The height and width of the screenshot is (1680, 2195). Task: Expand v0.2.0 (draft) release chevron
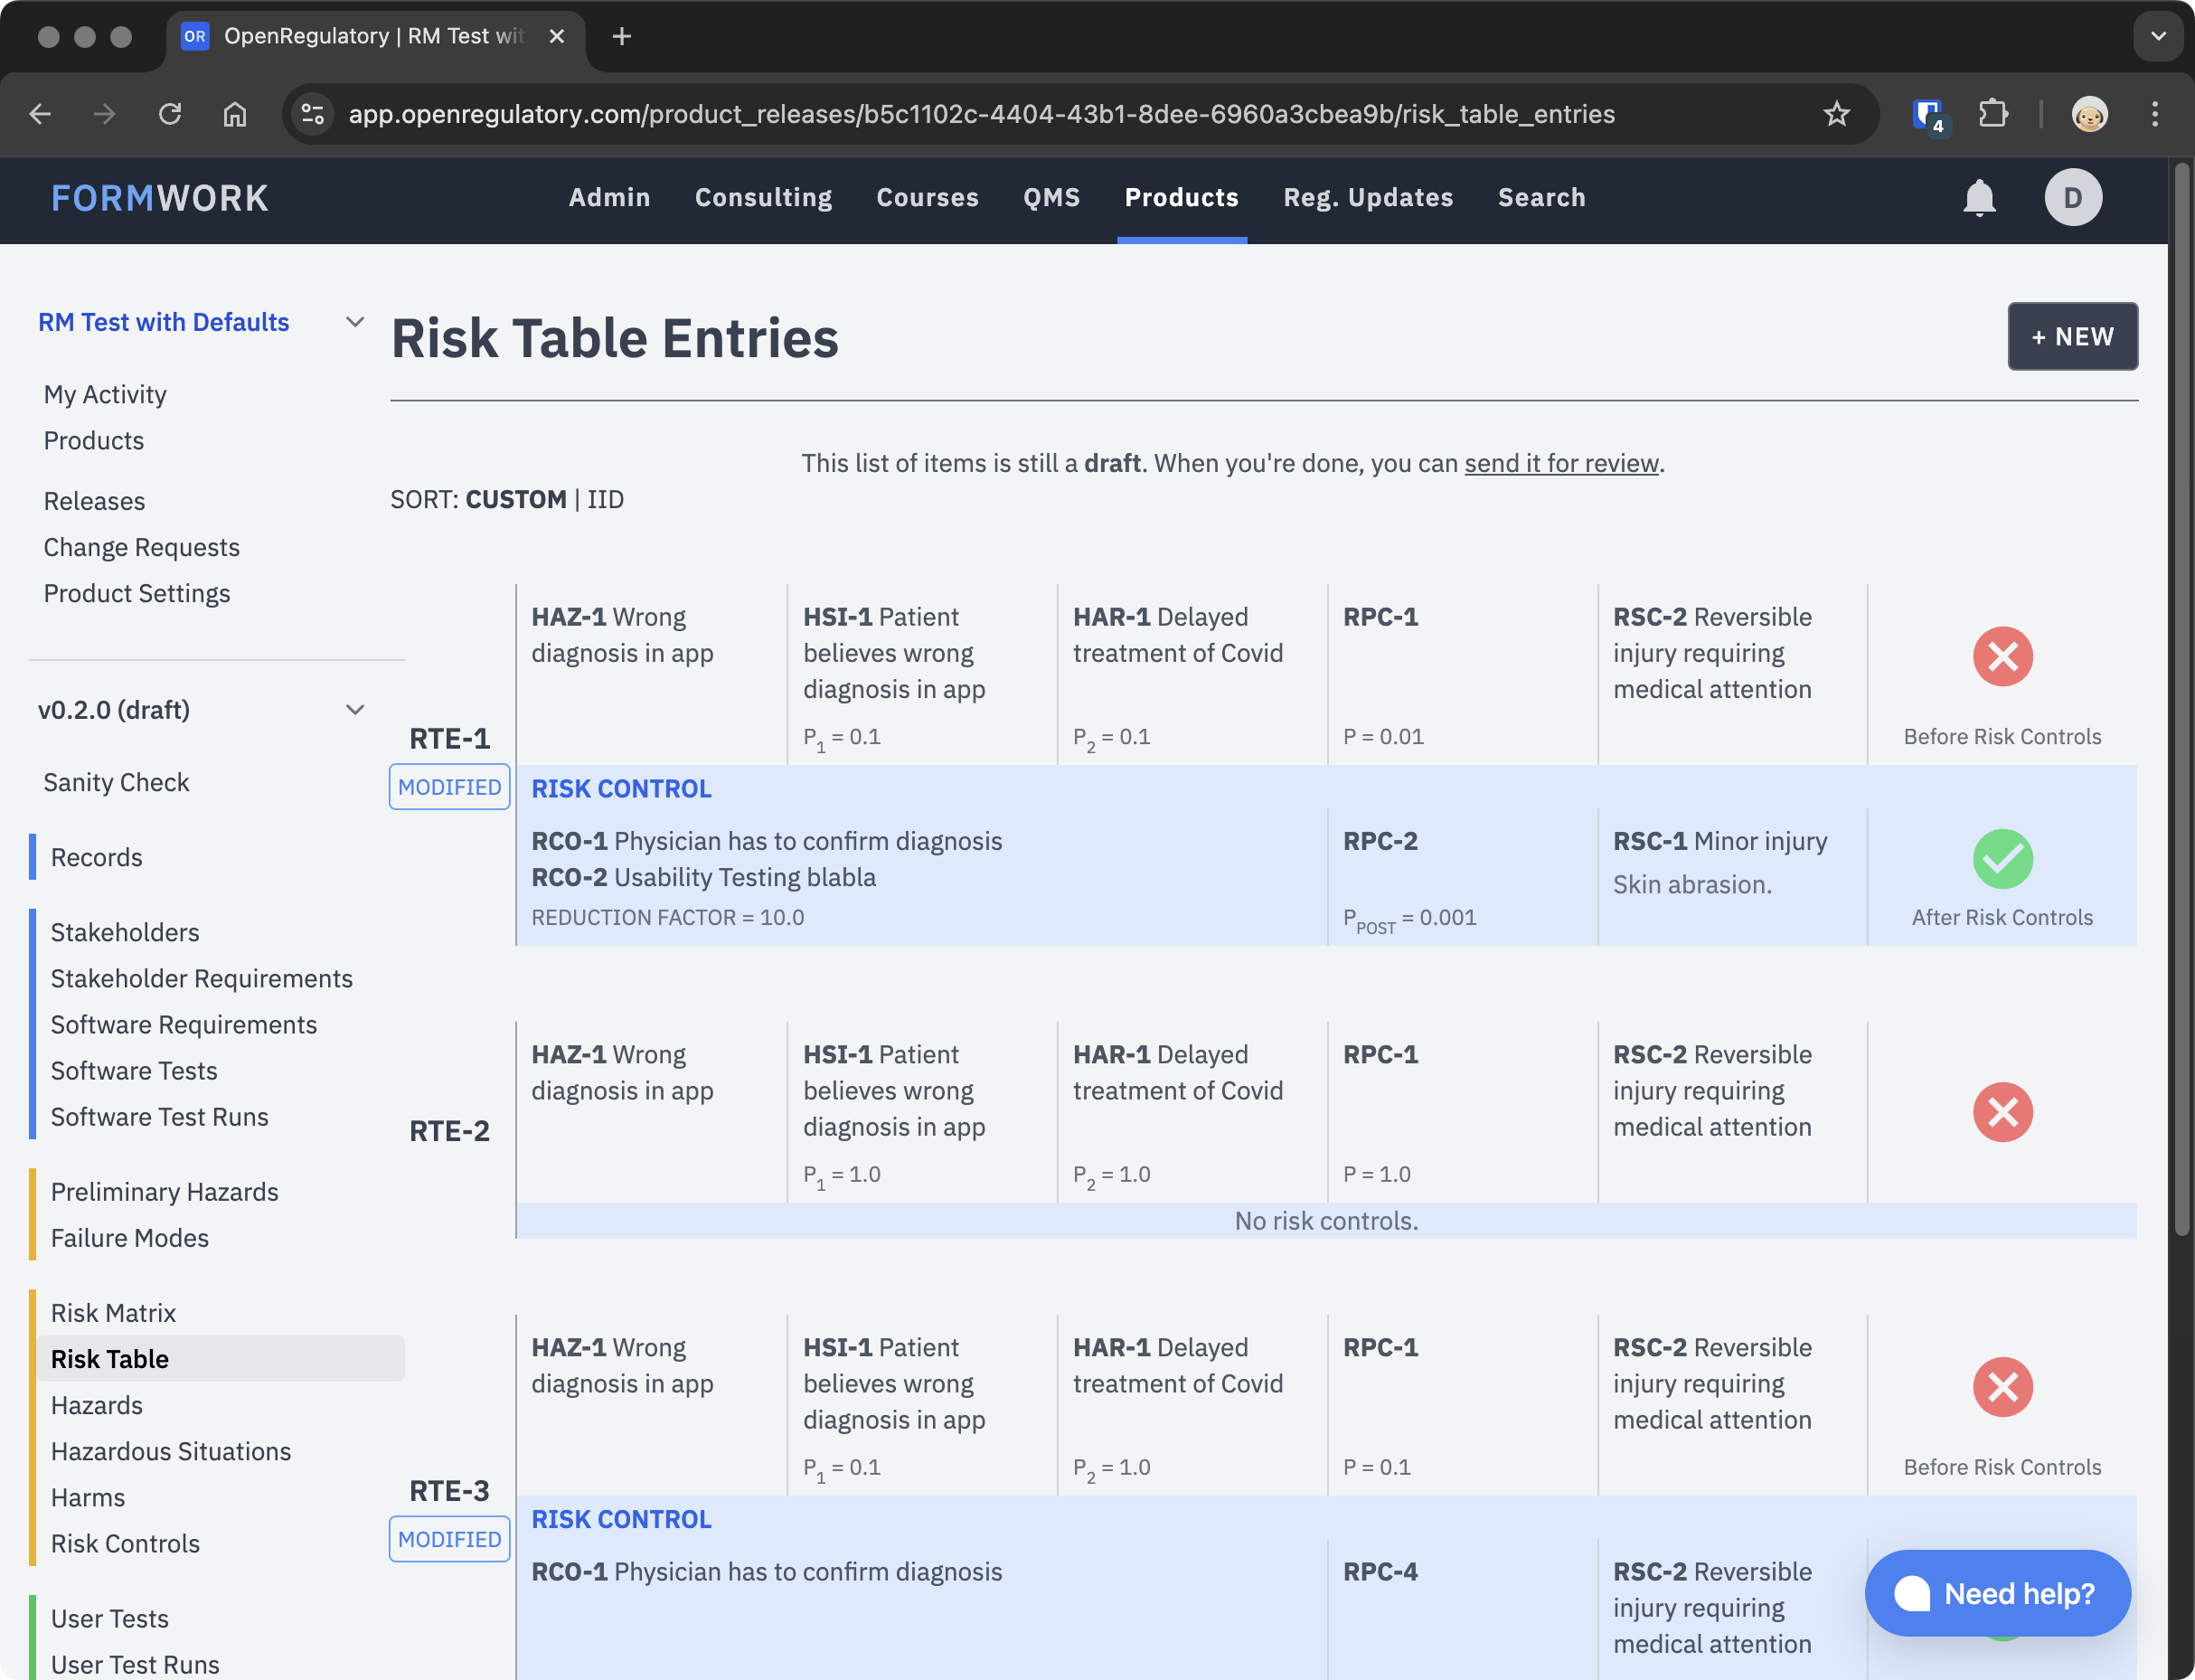355,710
